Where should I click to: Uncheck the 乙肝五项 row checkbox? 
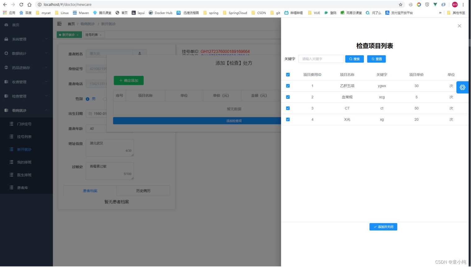pos(288,86)
